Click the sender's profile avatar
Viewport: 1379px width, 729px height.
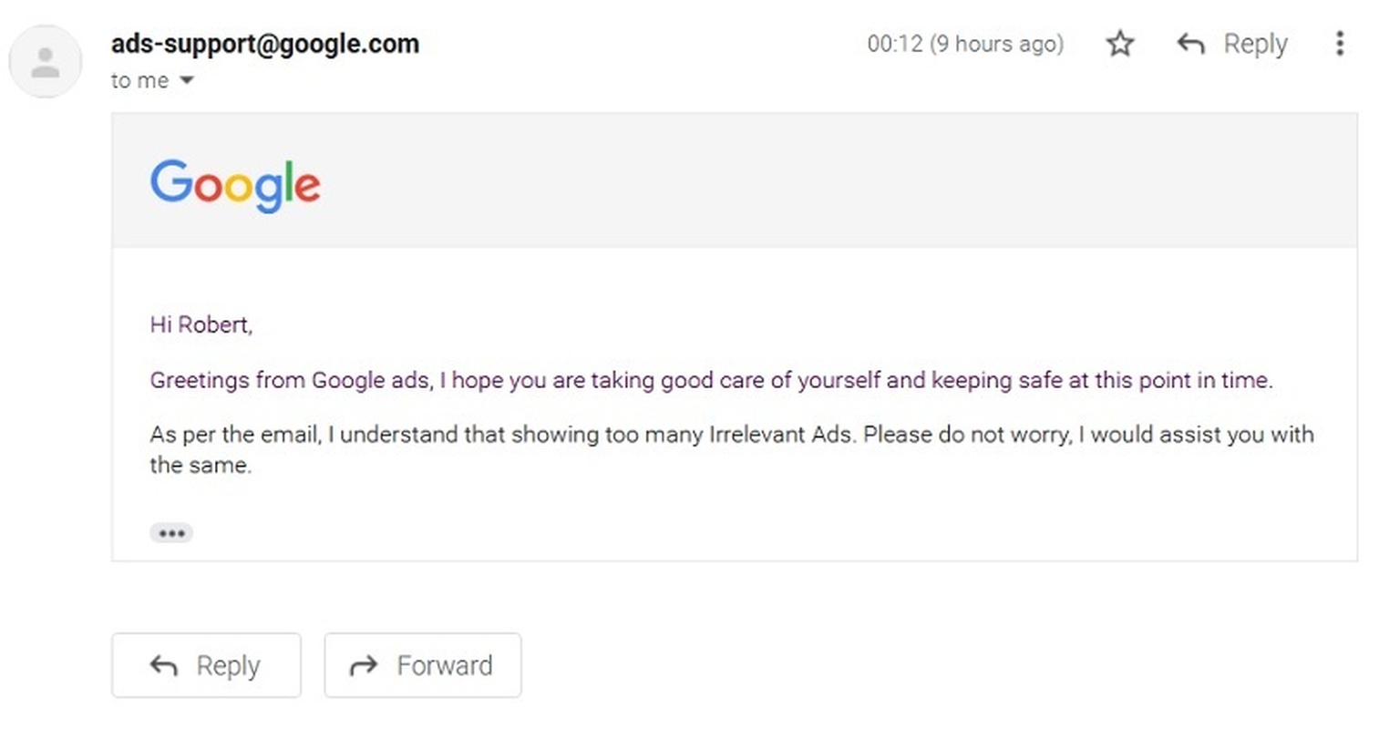click(x=46, y=62)
